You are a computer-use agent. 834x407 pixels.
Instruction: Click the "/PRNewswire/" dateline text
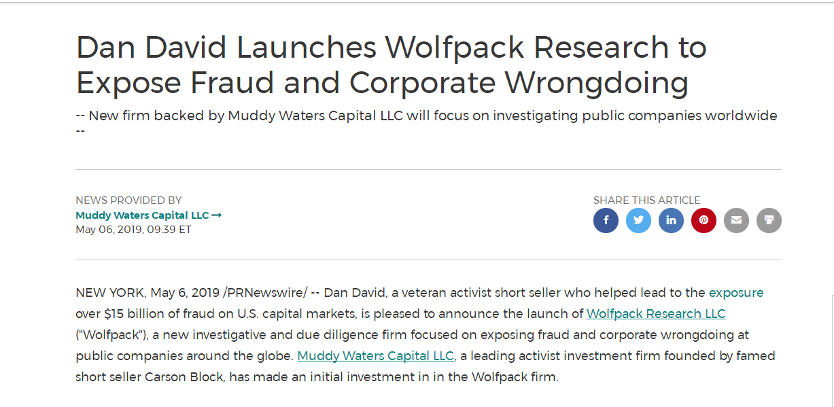pyautogui.click(x=266, y=293)
